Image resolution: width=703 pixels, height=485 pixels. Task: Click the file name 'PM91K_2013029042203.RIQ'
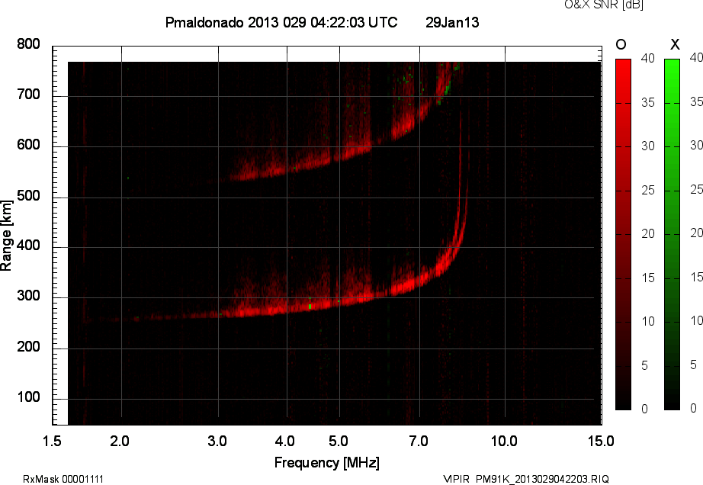click(542, 479)
